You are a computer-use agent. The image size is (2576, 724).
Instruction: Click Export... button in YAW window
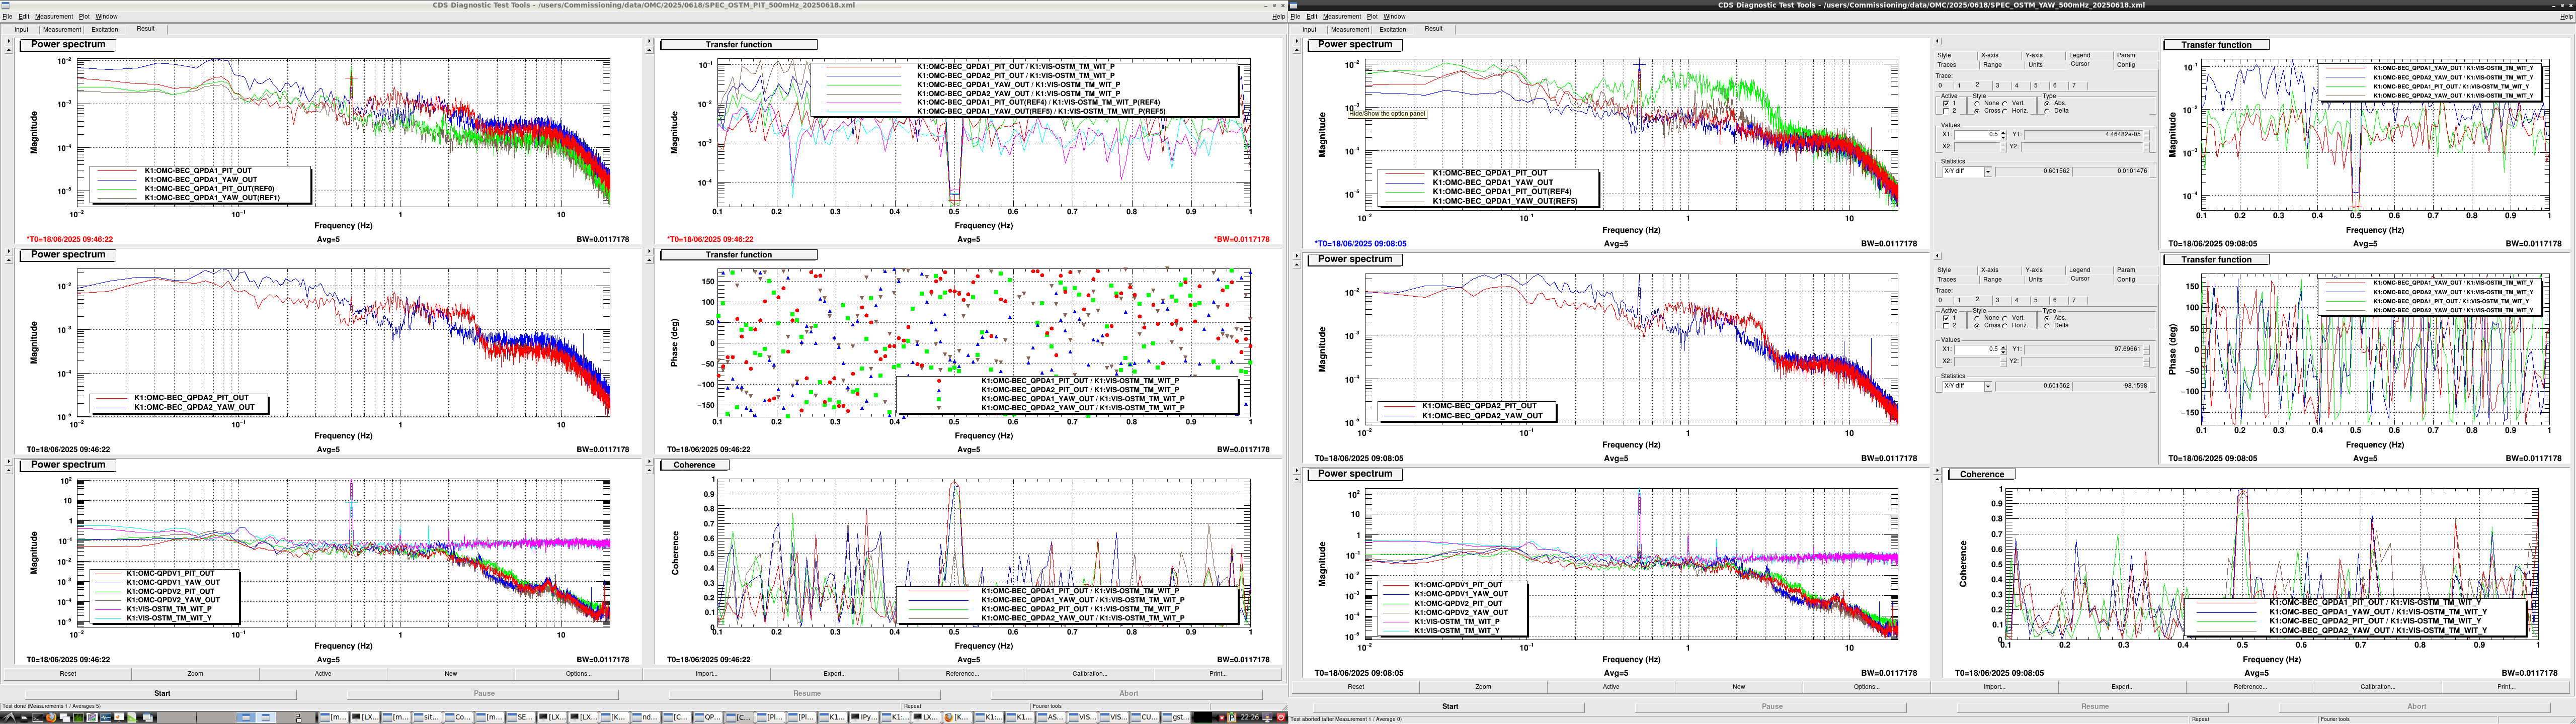pyautogui.click(x=2123, y=687)
